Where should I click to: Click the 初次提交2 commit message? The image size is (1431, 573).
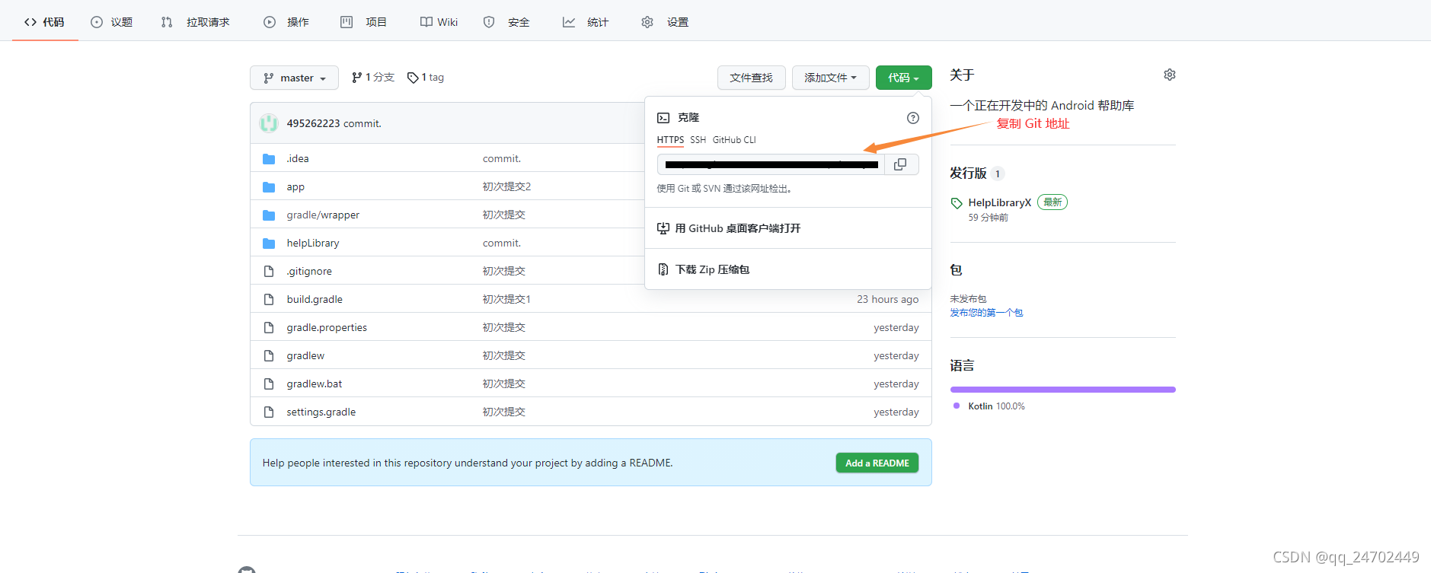506,187
